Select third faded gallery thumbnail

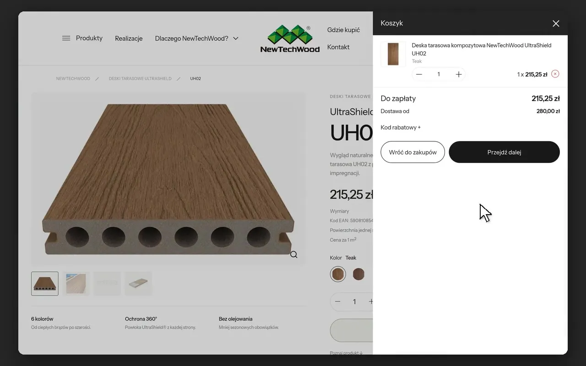pos(107,284)
